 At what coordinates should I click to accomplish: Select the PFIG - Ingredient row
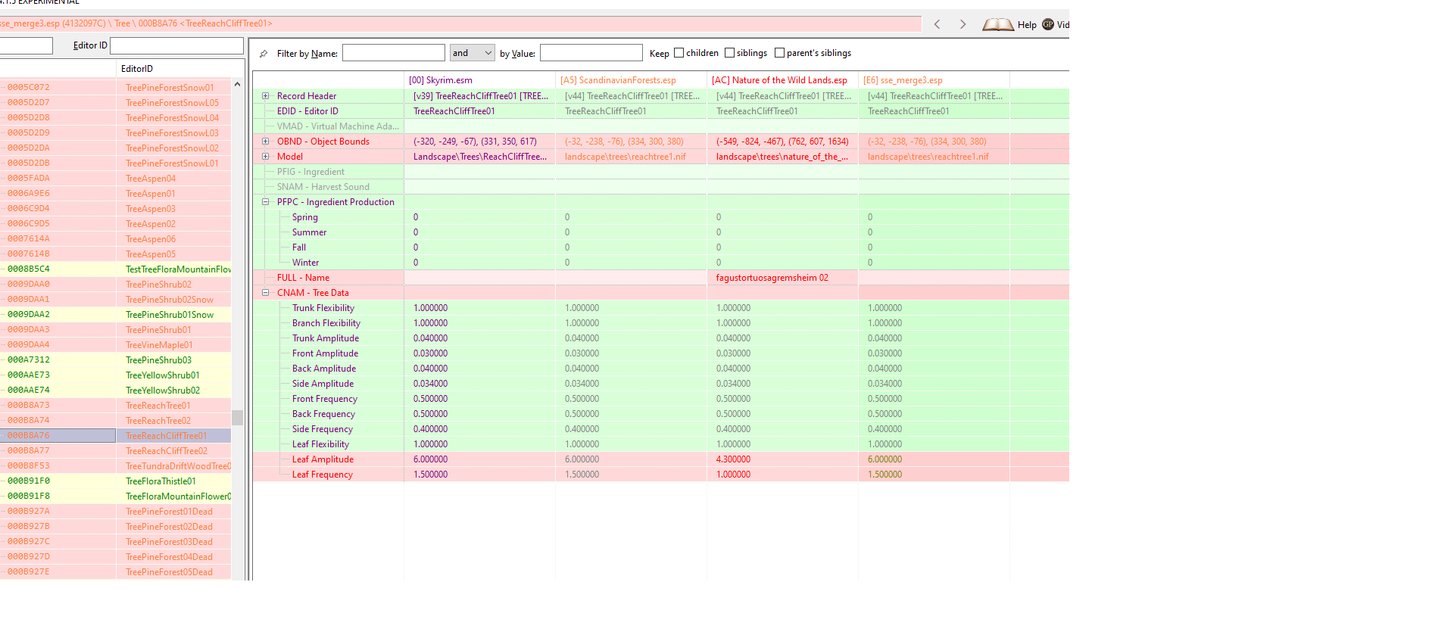pos(310,172)
